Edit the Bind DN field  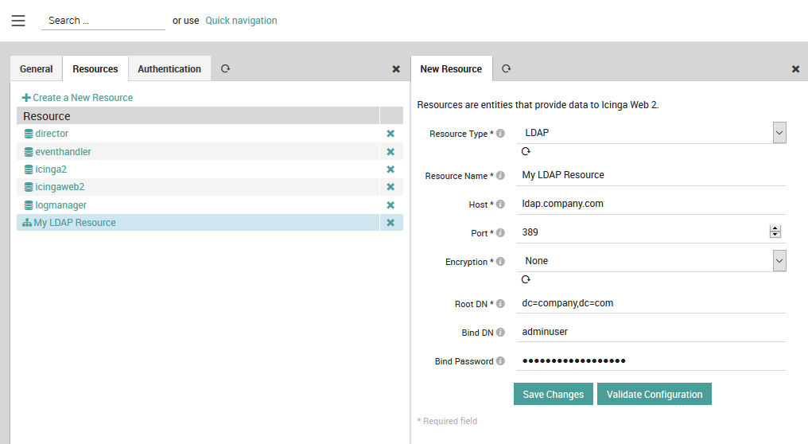(x=651, y=332)
